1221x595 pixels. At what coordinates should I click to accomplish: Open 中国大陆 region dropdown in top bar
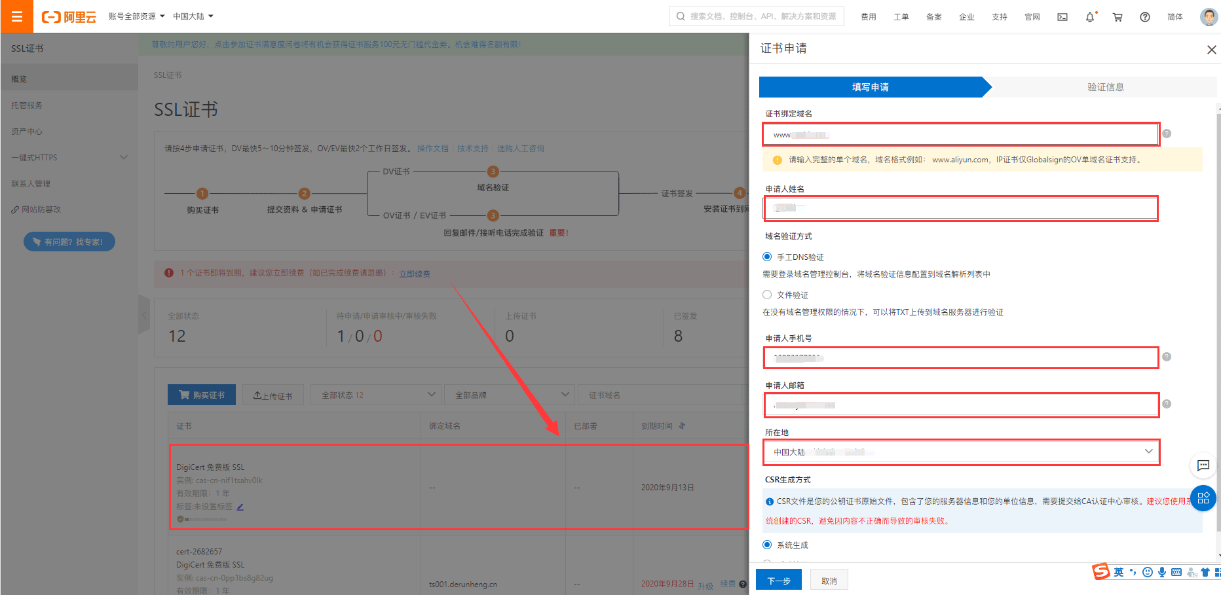tap(193, 16)
